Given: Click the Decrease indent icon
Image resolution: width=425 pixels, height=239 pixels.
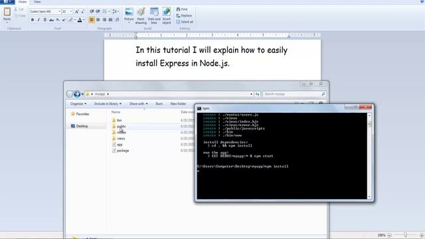Looking at the screenshot, I should (x=92, y=11).
